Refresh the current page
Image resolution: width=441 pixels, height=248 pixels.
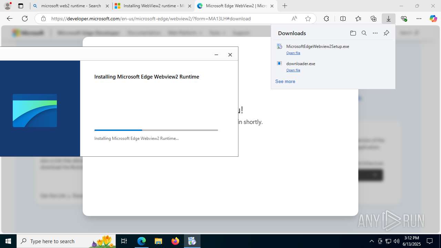click(x=25, y=19)
